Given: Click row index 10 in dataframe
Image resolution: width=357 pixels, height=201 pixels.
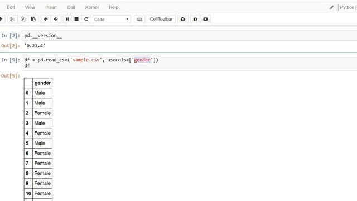Looking at the screenshot, I should pyautogui.click(x=28, y=193).
